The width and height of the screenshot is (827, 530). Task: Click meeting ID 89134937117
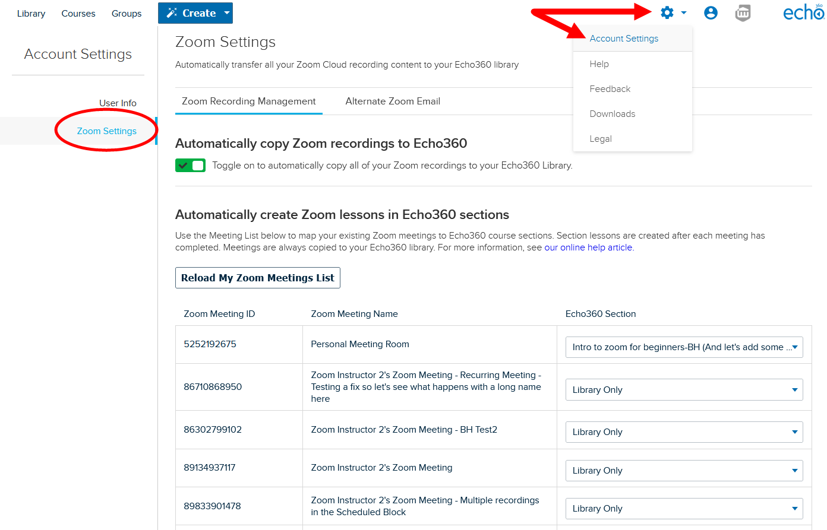tap(210, 468)
